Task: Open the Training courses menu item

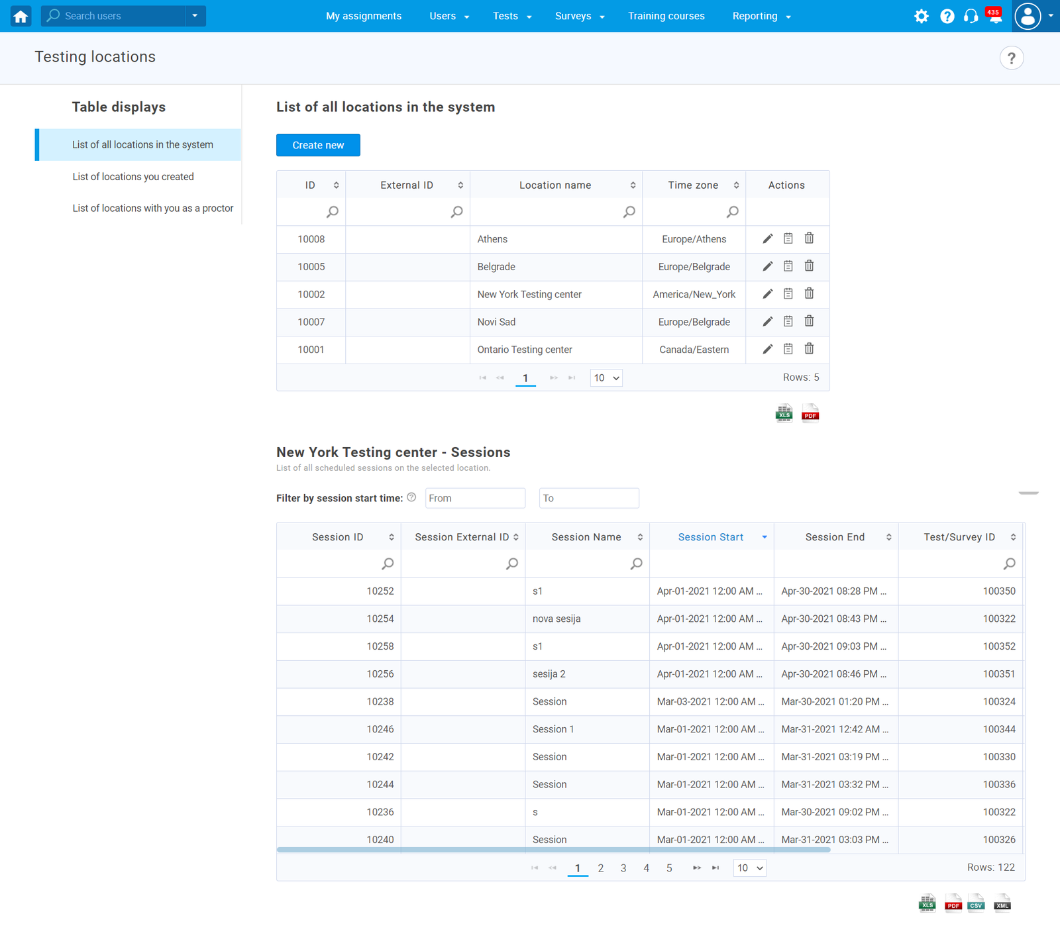Action: [666, 16]
